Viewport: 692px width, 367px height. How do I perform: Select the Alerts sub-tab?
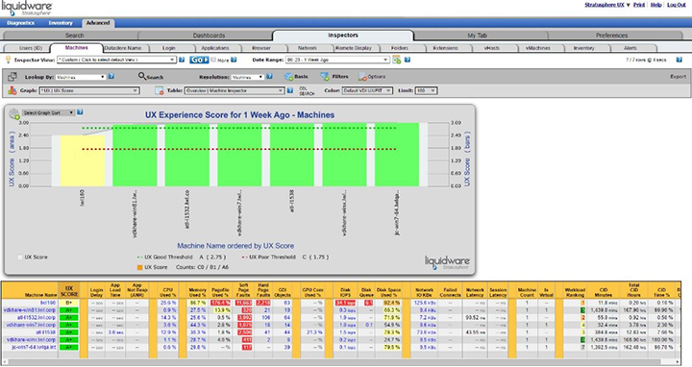coord(630,48)
